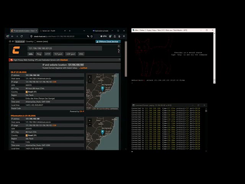This screenshot has width=245, height=184.
Task: Open CIDR link in DB-IP table
Action: click(x=54, y=82)
